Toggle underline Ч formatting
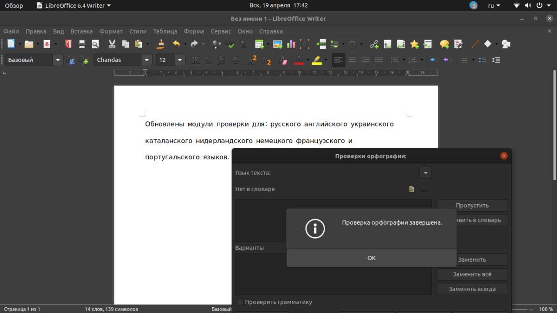The width and height of the screenshot is (557, 313). click(222, 60)
